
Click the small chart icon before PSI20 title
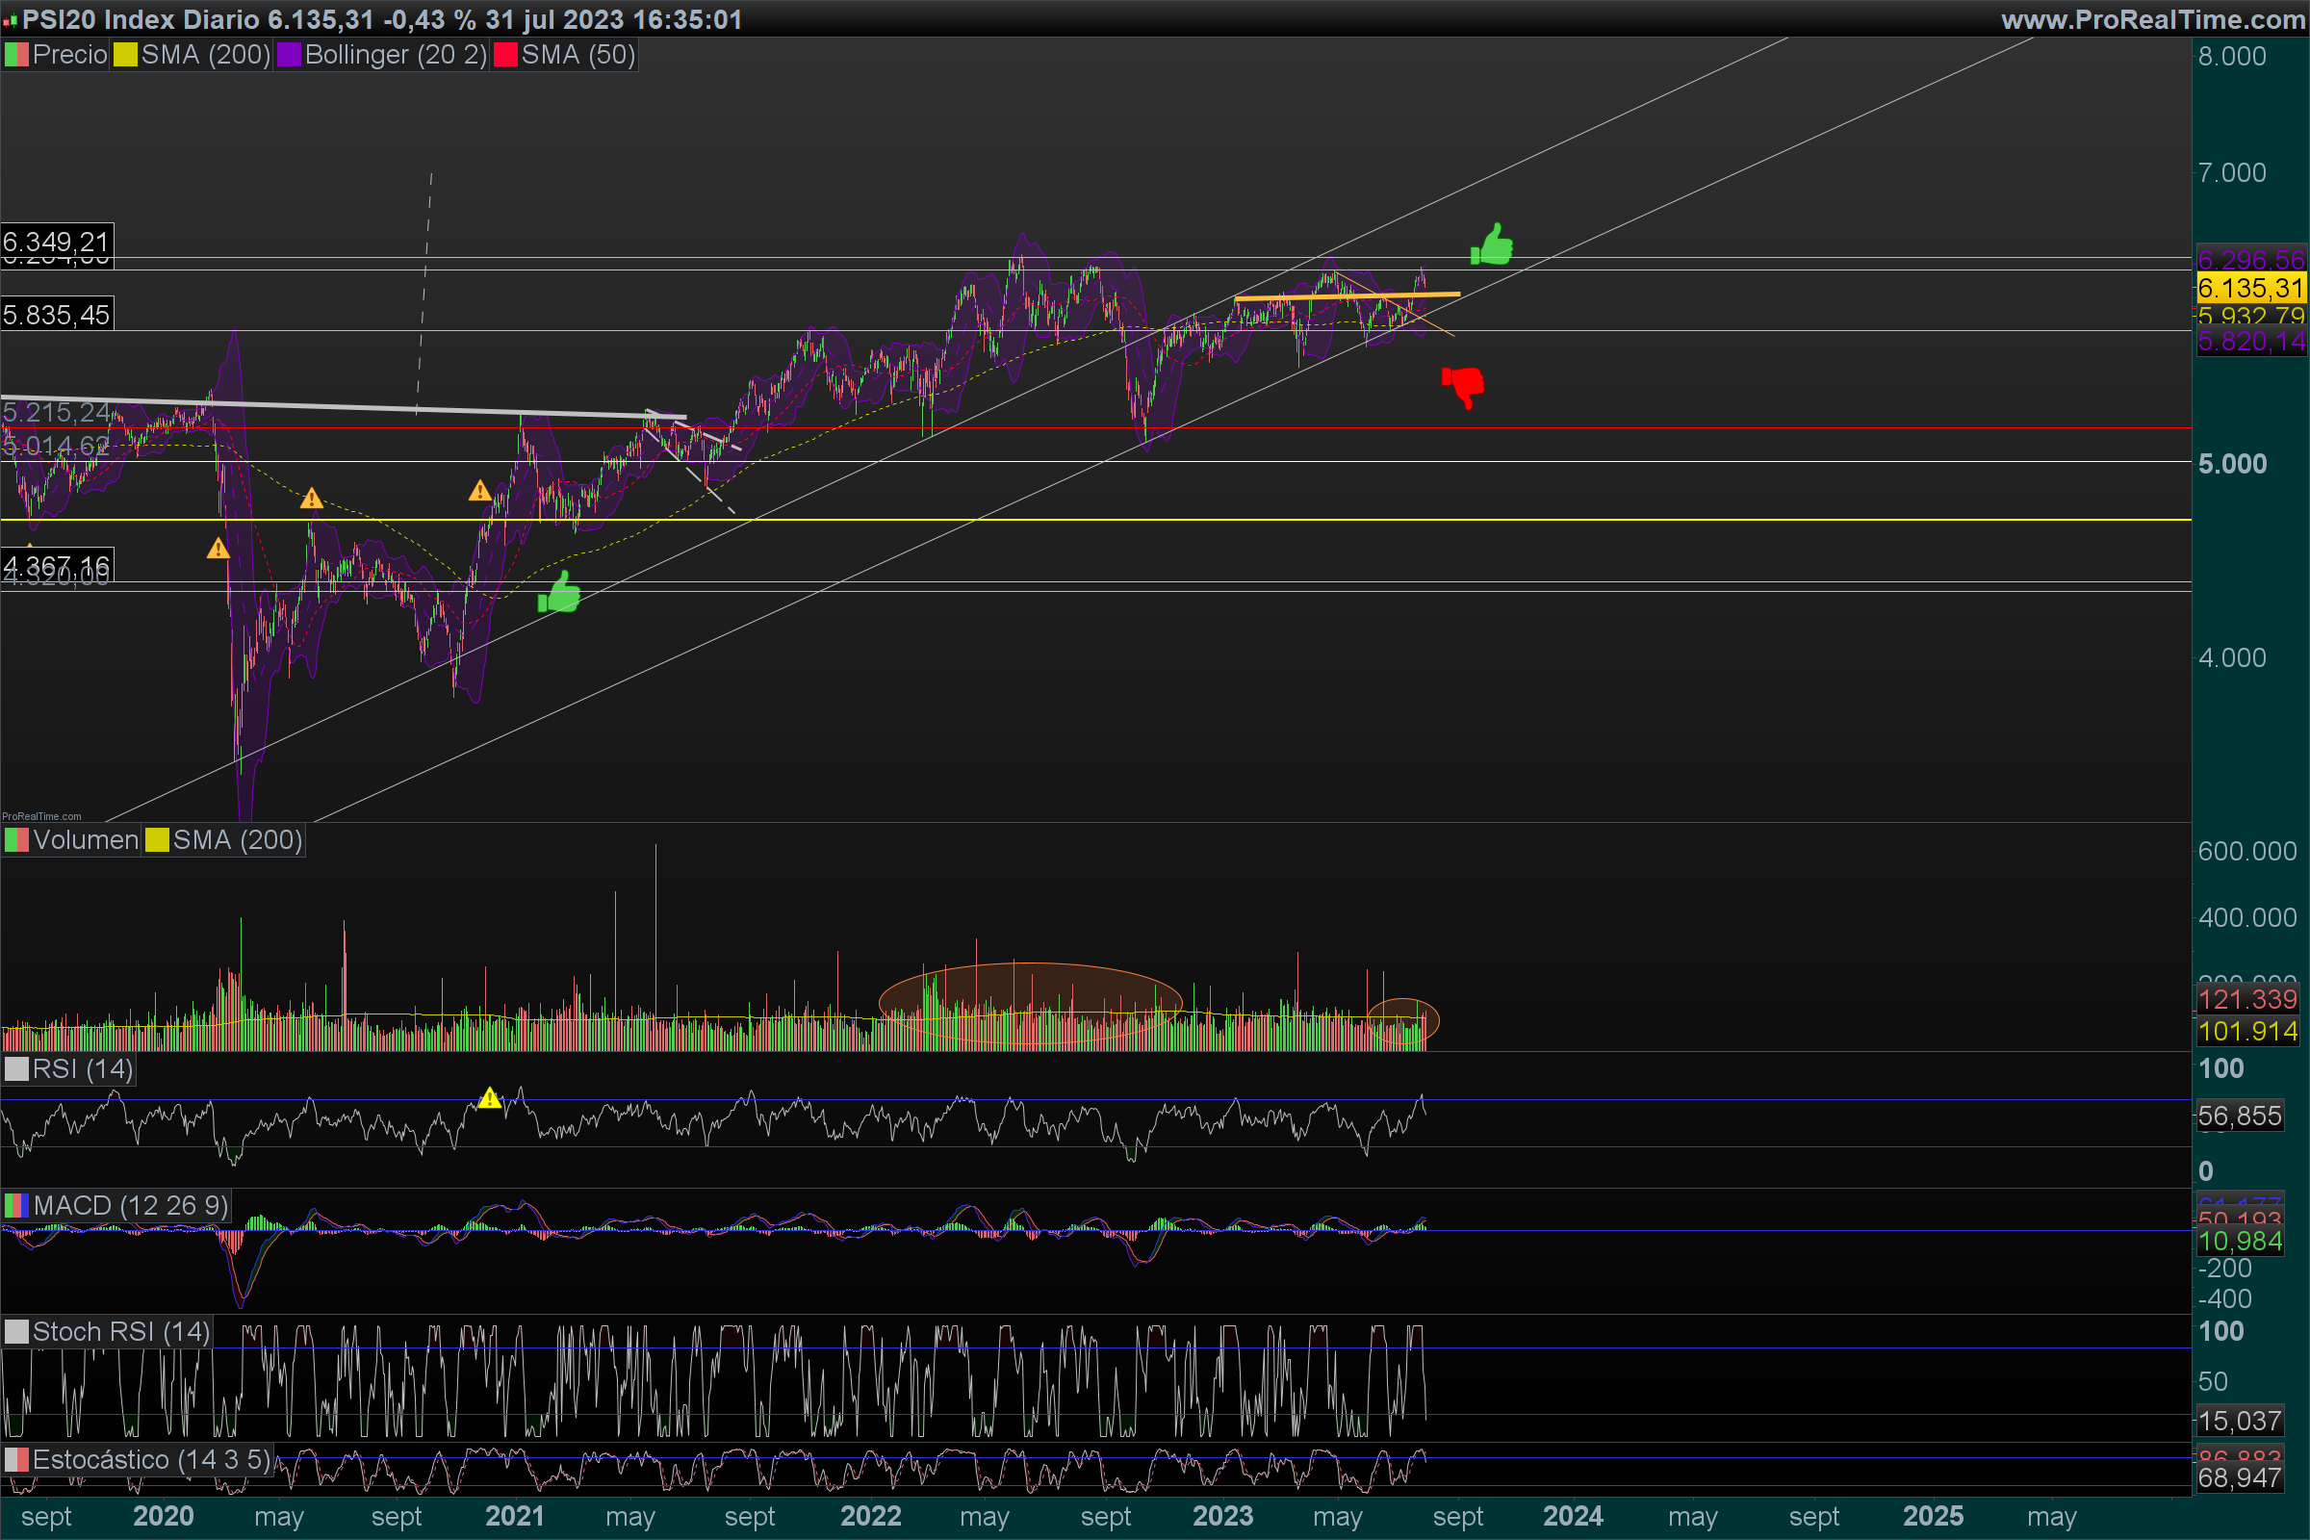pos(10,19)
